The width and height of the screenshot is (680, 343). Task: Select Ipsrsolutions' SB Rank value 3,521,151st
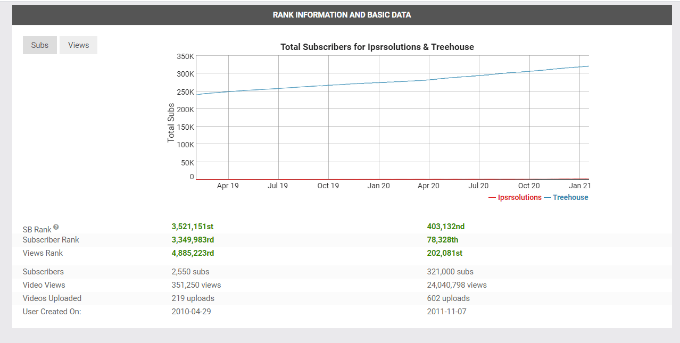click(193, 226)
